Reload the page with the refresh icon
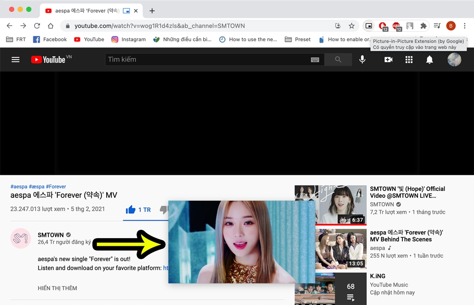The image size is (474, 305). pyautogui.click(x=36, y=26)
